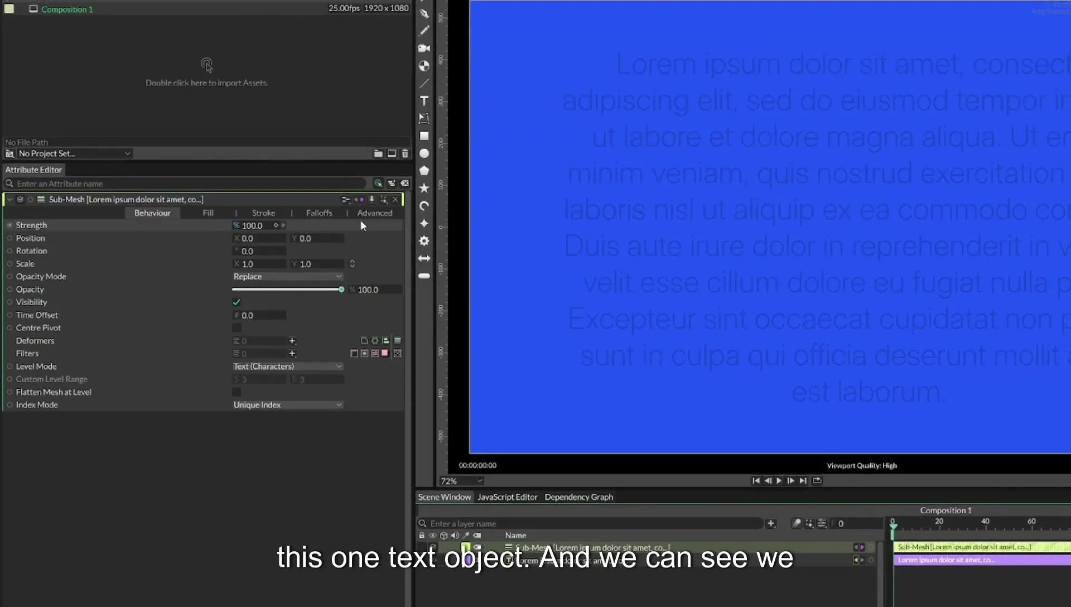This screenshot has width=1071, height=607.
Task: Enable the Centre Pivot checkbox
Action: [x=237, y=328]
